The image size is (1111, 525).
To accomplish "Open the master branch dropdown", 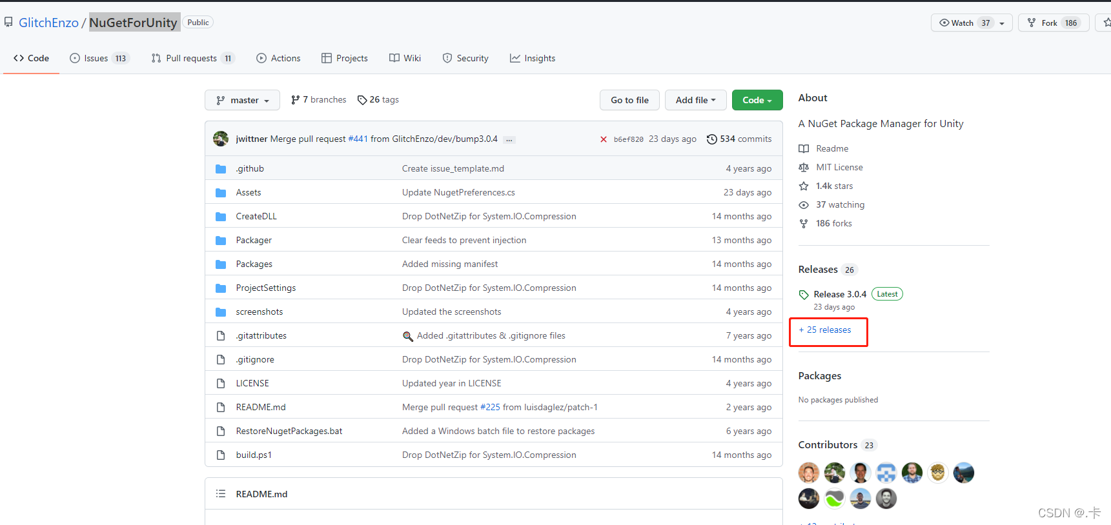I will pos(242,100).
